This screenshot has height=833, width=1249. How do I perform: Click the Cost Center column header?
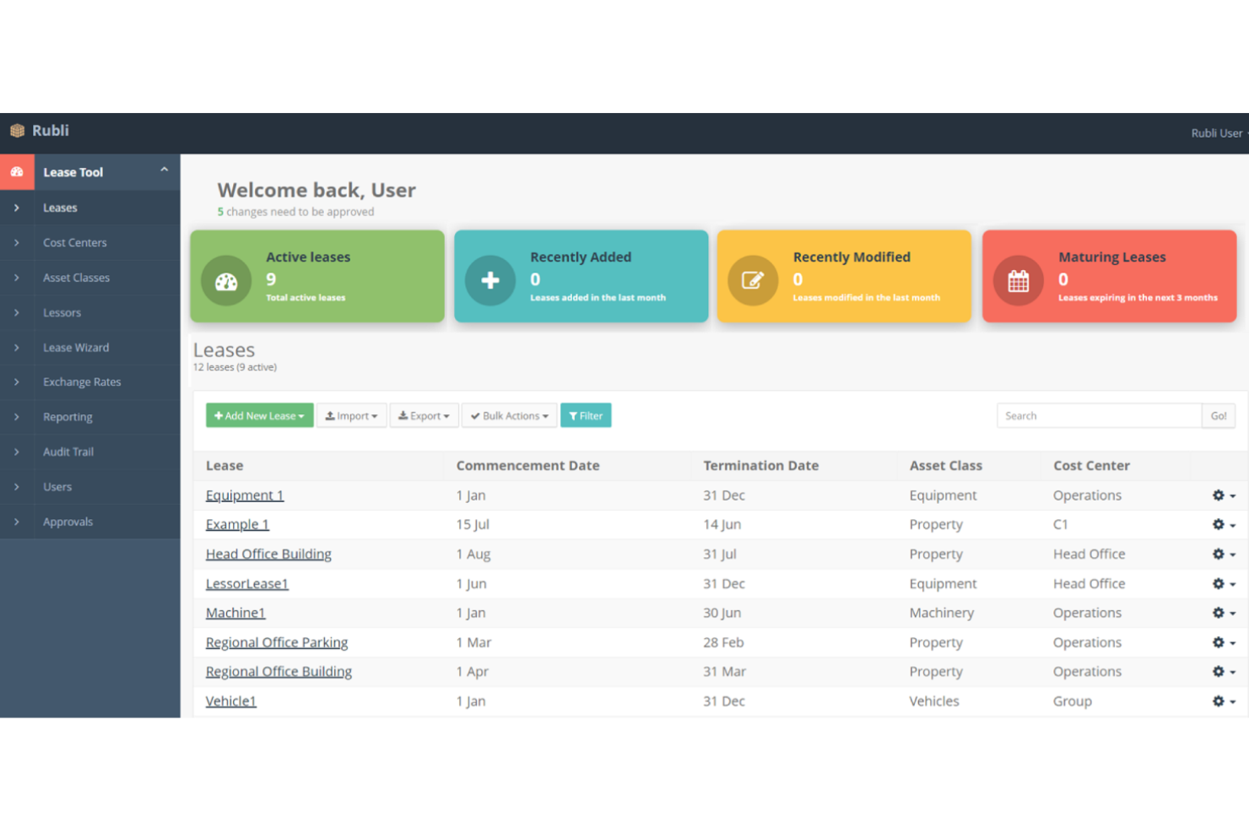tap(1091, 465)
